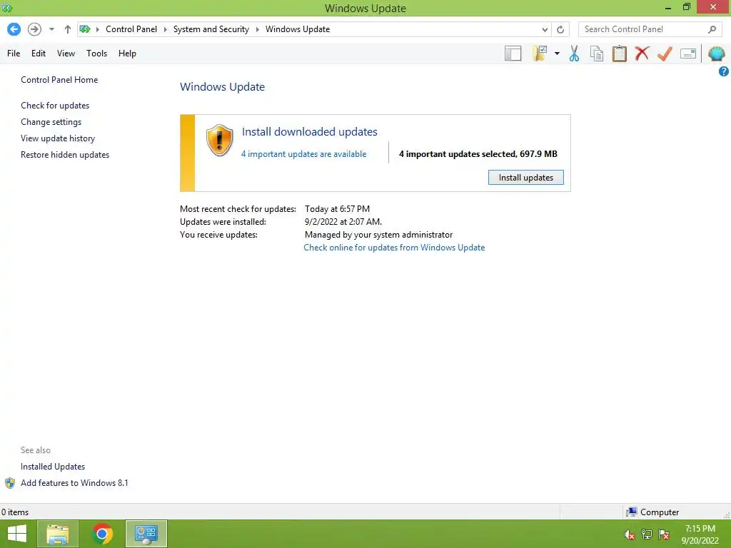Go up one level with up arrow
The width and height of the screenshot is (731, 548).
pos(68,29)
